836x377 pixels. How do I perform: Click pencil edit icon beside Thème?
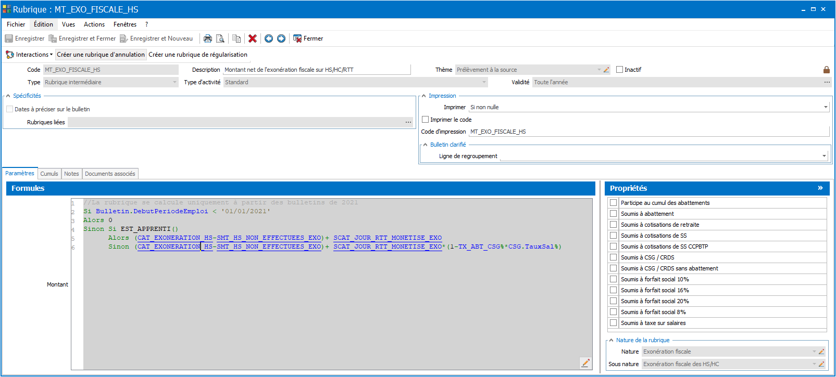pos(606,70)
